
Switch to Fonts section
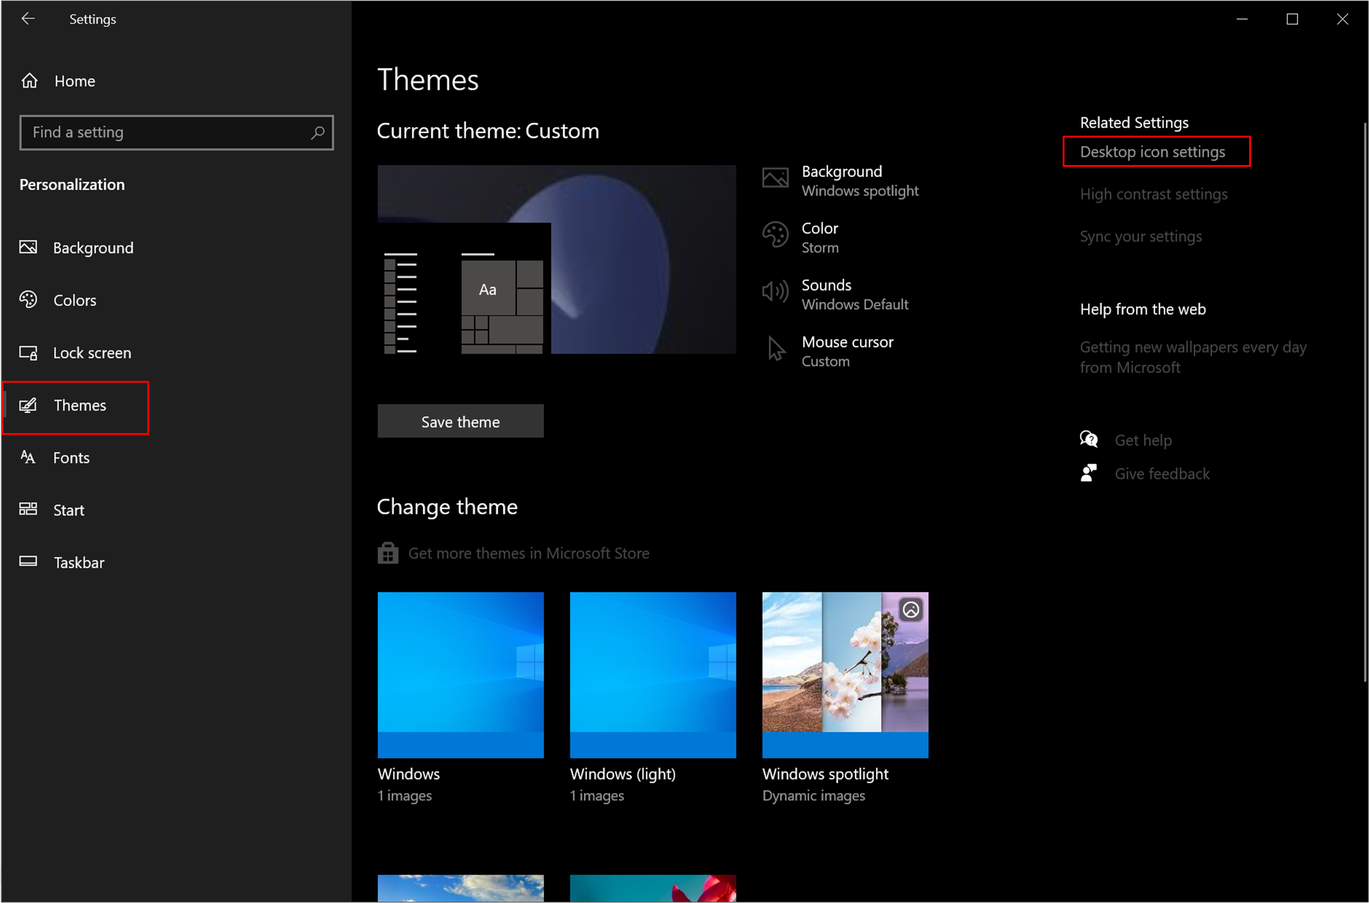click(x=71, y=458)
